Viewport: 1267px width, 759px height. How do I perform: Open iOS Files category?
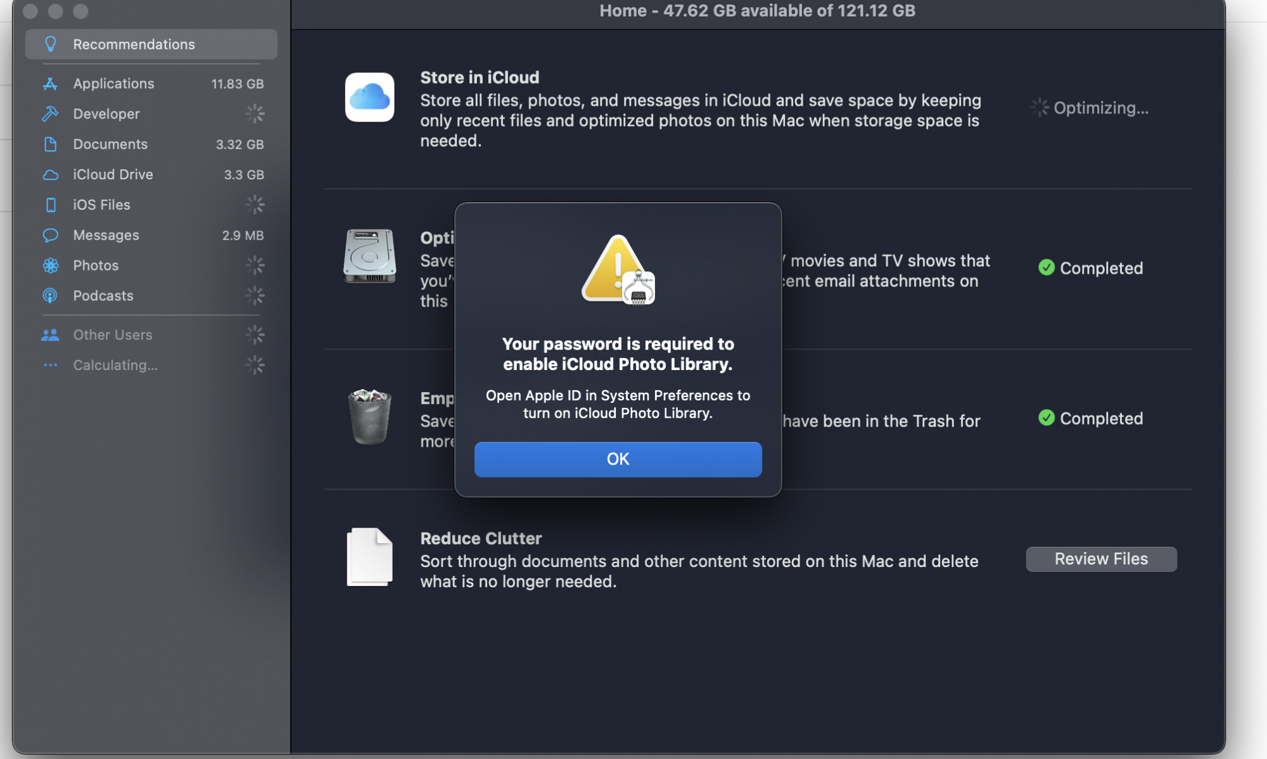tap(151, 205)
